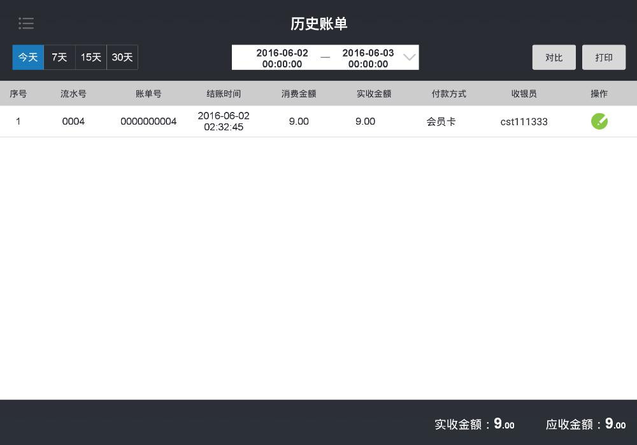Select the 今天 filter tab
Screen dimensions: 637x445
(x=28, y=57)
